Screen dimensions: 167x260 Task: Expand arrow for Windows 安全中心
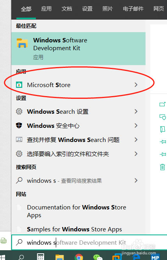136,125
